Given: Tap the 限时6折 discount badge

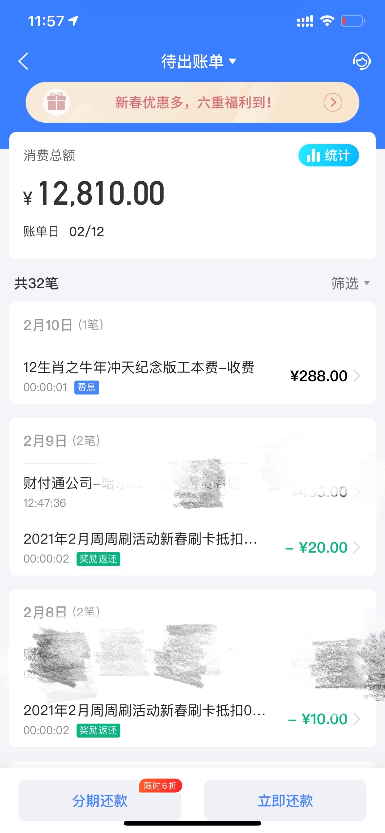Looking at the screenshot, I should pyautogui.click(x=161, y=786).
